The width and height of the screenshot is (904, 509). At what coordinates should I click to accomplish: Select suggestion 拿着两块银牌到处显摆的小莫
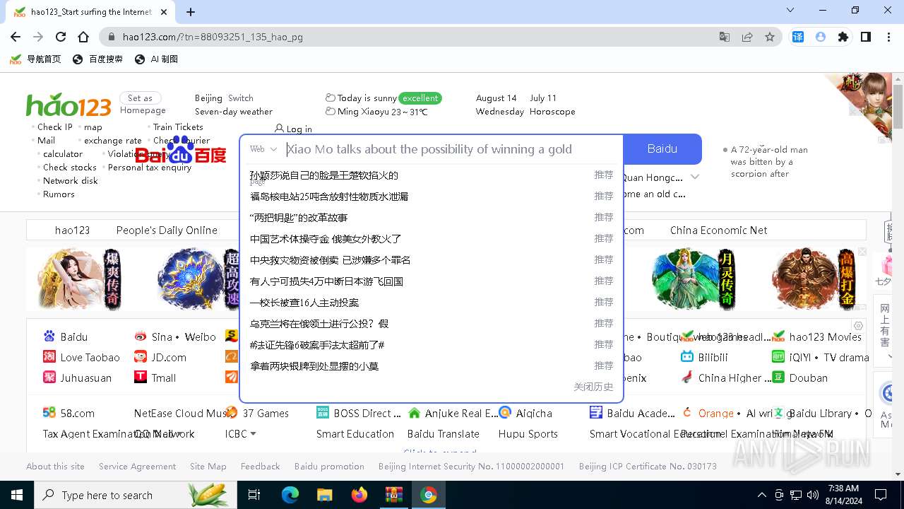click(x=314, y=366)
